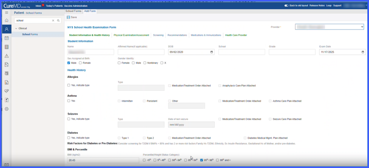Click the Save disk icon

coord(68,17)
